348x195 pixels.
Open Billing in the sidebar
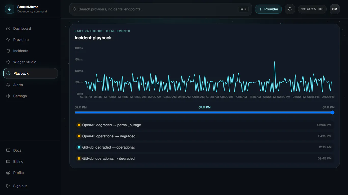[31, 161]
